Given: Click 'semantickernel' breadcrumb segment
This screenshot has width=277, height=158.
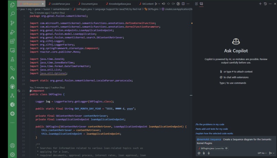Looking at the screenshot, I should (61, 9).
